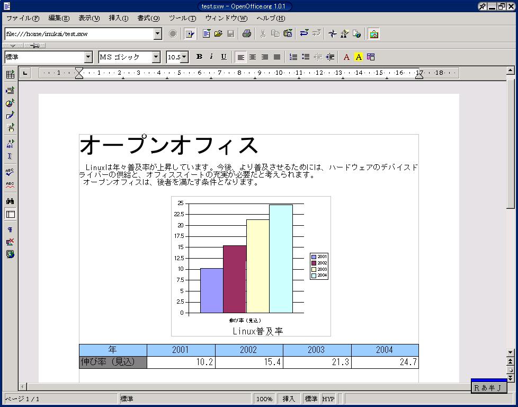The width and height of the screenshot is (518, 407).
Task: Open Insert fields tool in sidebar
Action: (10, 90)
